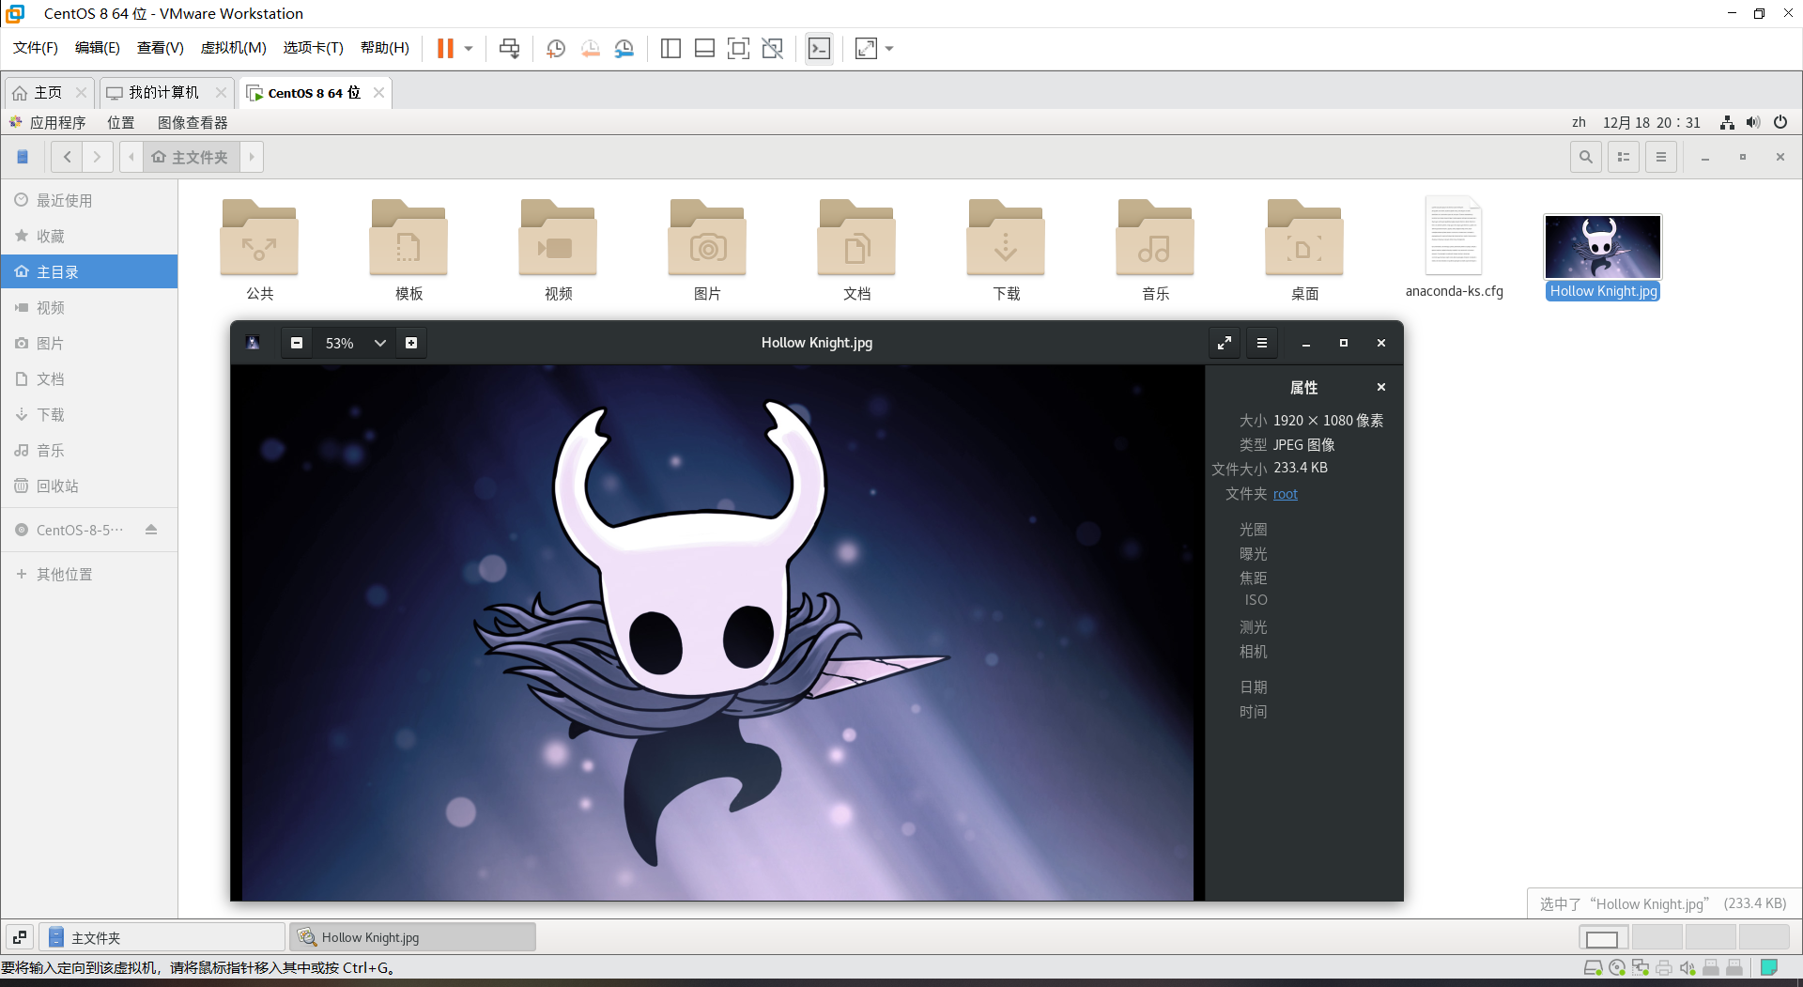Switch to the 我的计算机 tab
Image resolution: width=1803 pixels, height=987 pixels.
pos(163,92)
